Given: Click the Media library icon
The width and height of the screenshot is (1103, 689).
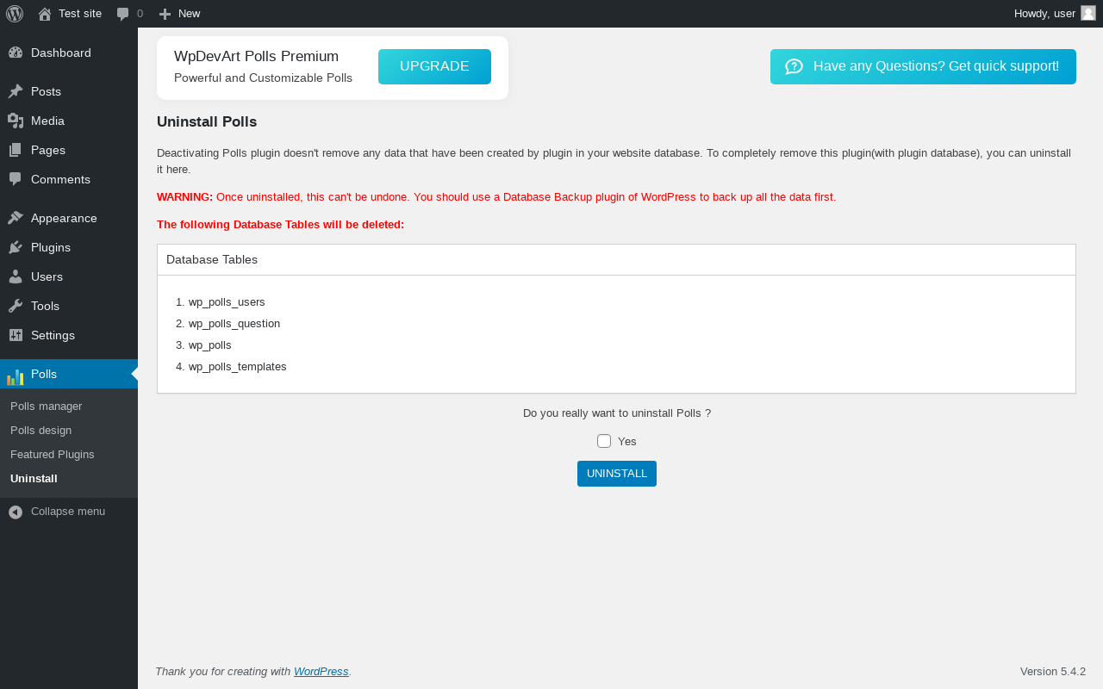Looking at the screenshot, I should [x=16, y=121].
